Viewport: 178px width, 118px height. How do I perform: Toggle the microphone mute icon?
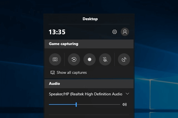pyautogui.click(x=105, y=59)
